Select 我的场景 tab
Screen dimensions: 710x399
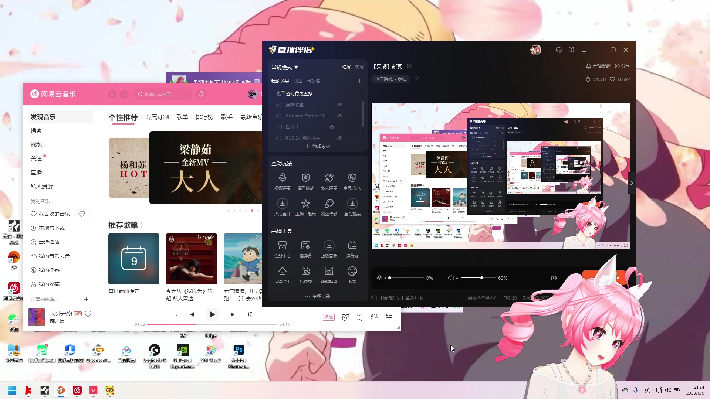tap(280, 81)
